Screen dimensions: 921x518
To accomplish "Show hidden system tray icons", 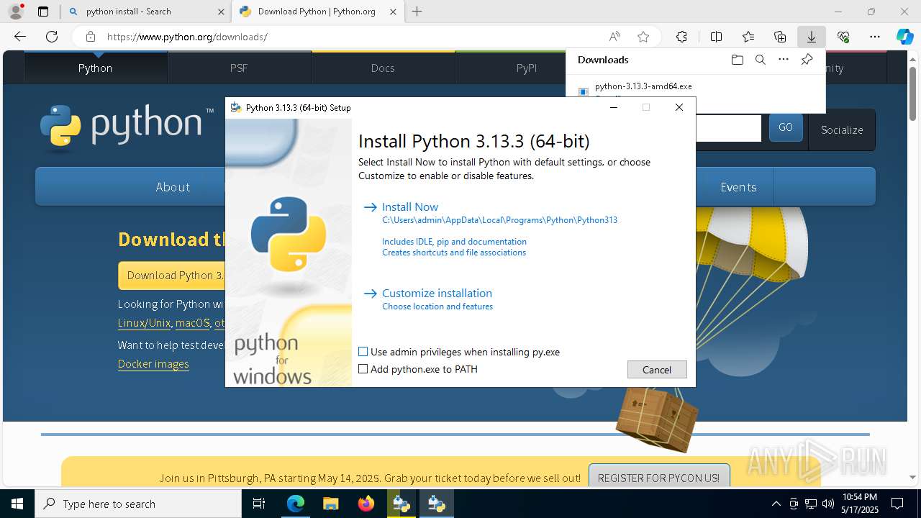I will (776, 504).
